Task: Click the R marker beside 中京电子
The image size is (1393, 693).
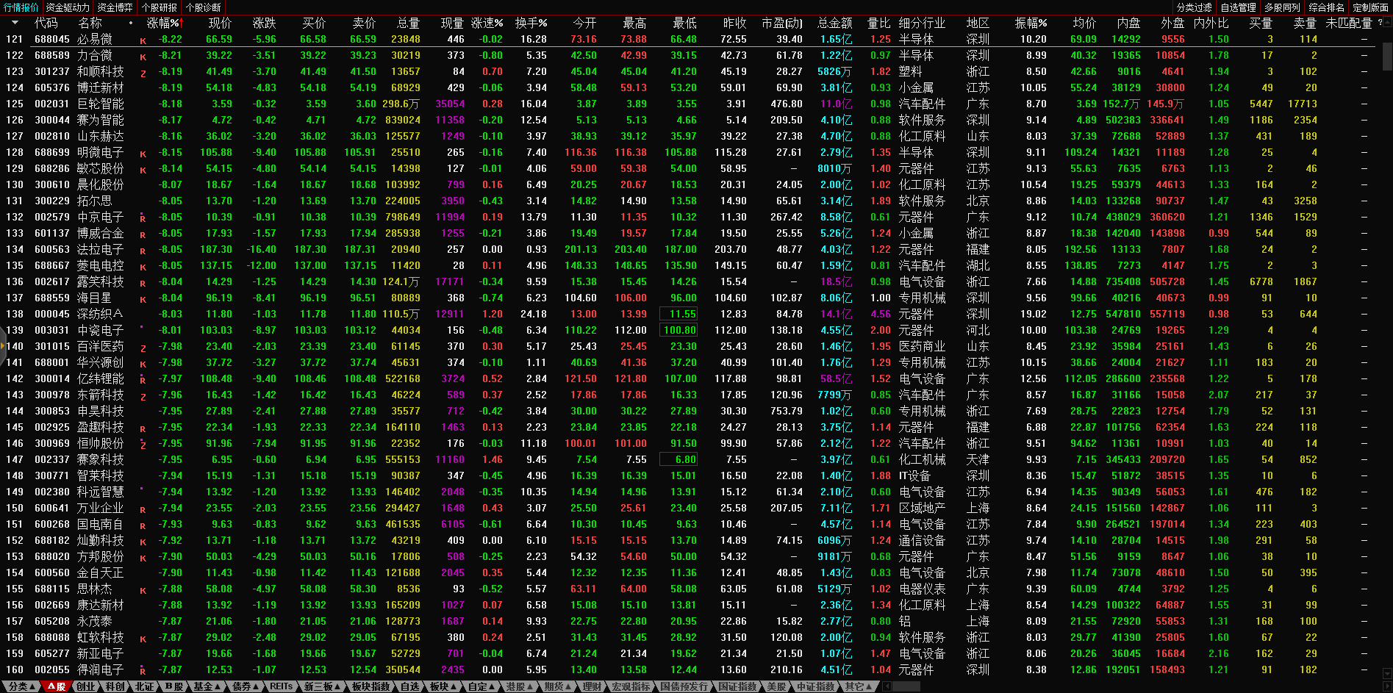Action: click(x=143, y=219)
